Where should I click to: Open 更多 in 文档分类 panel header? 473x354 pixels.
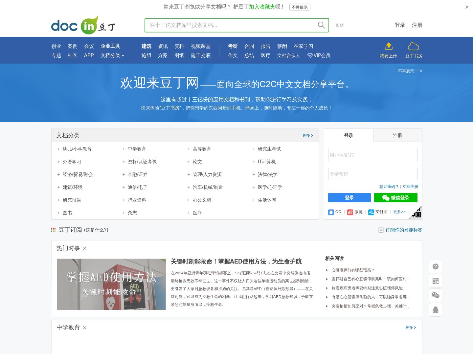pyautogui.click(x=307, y=135)
